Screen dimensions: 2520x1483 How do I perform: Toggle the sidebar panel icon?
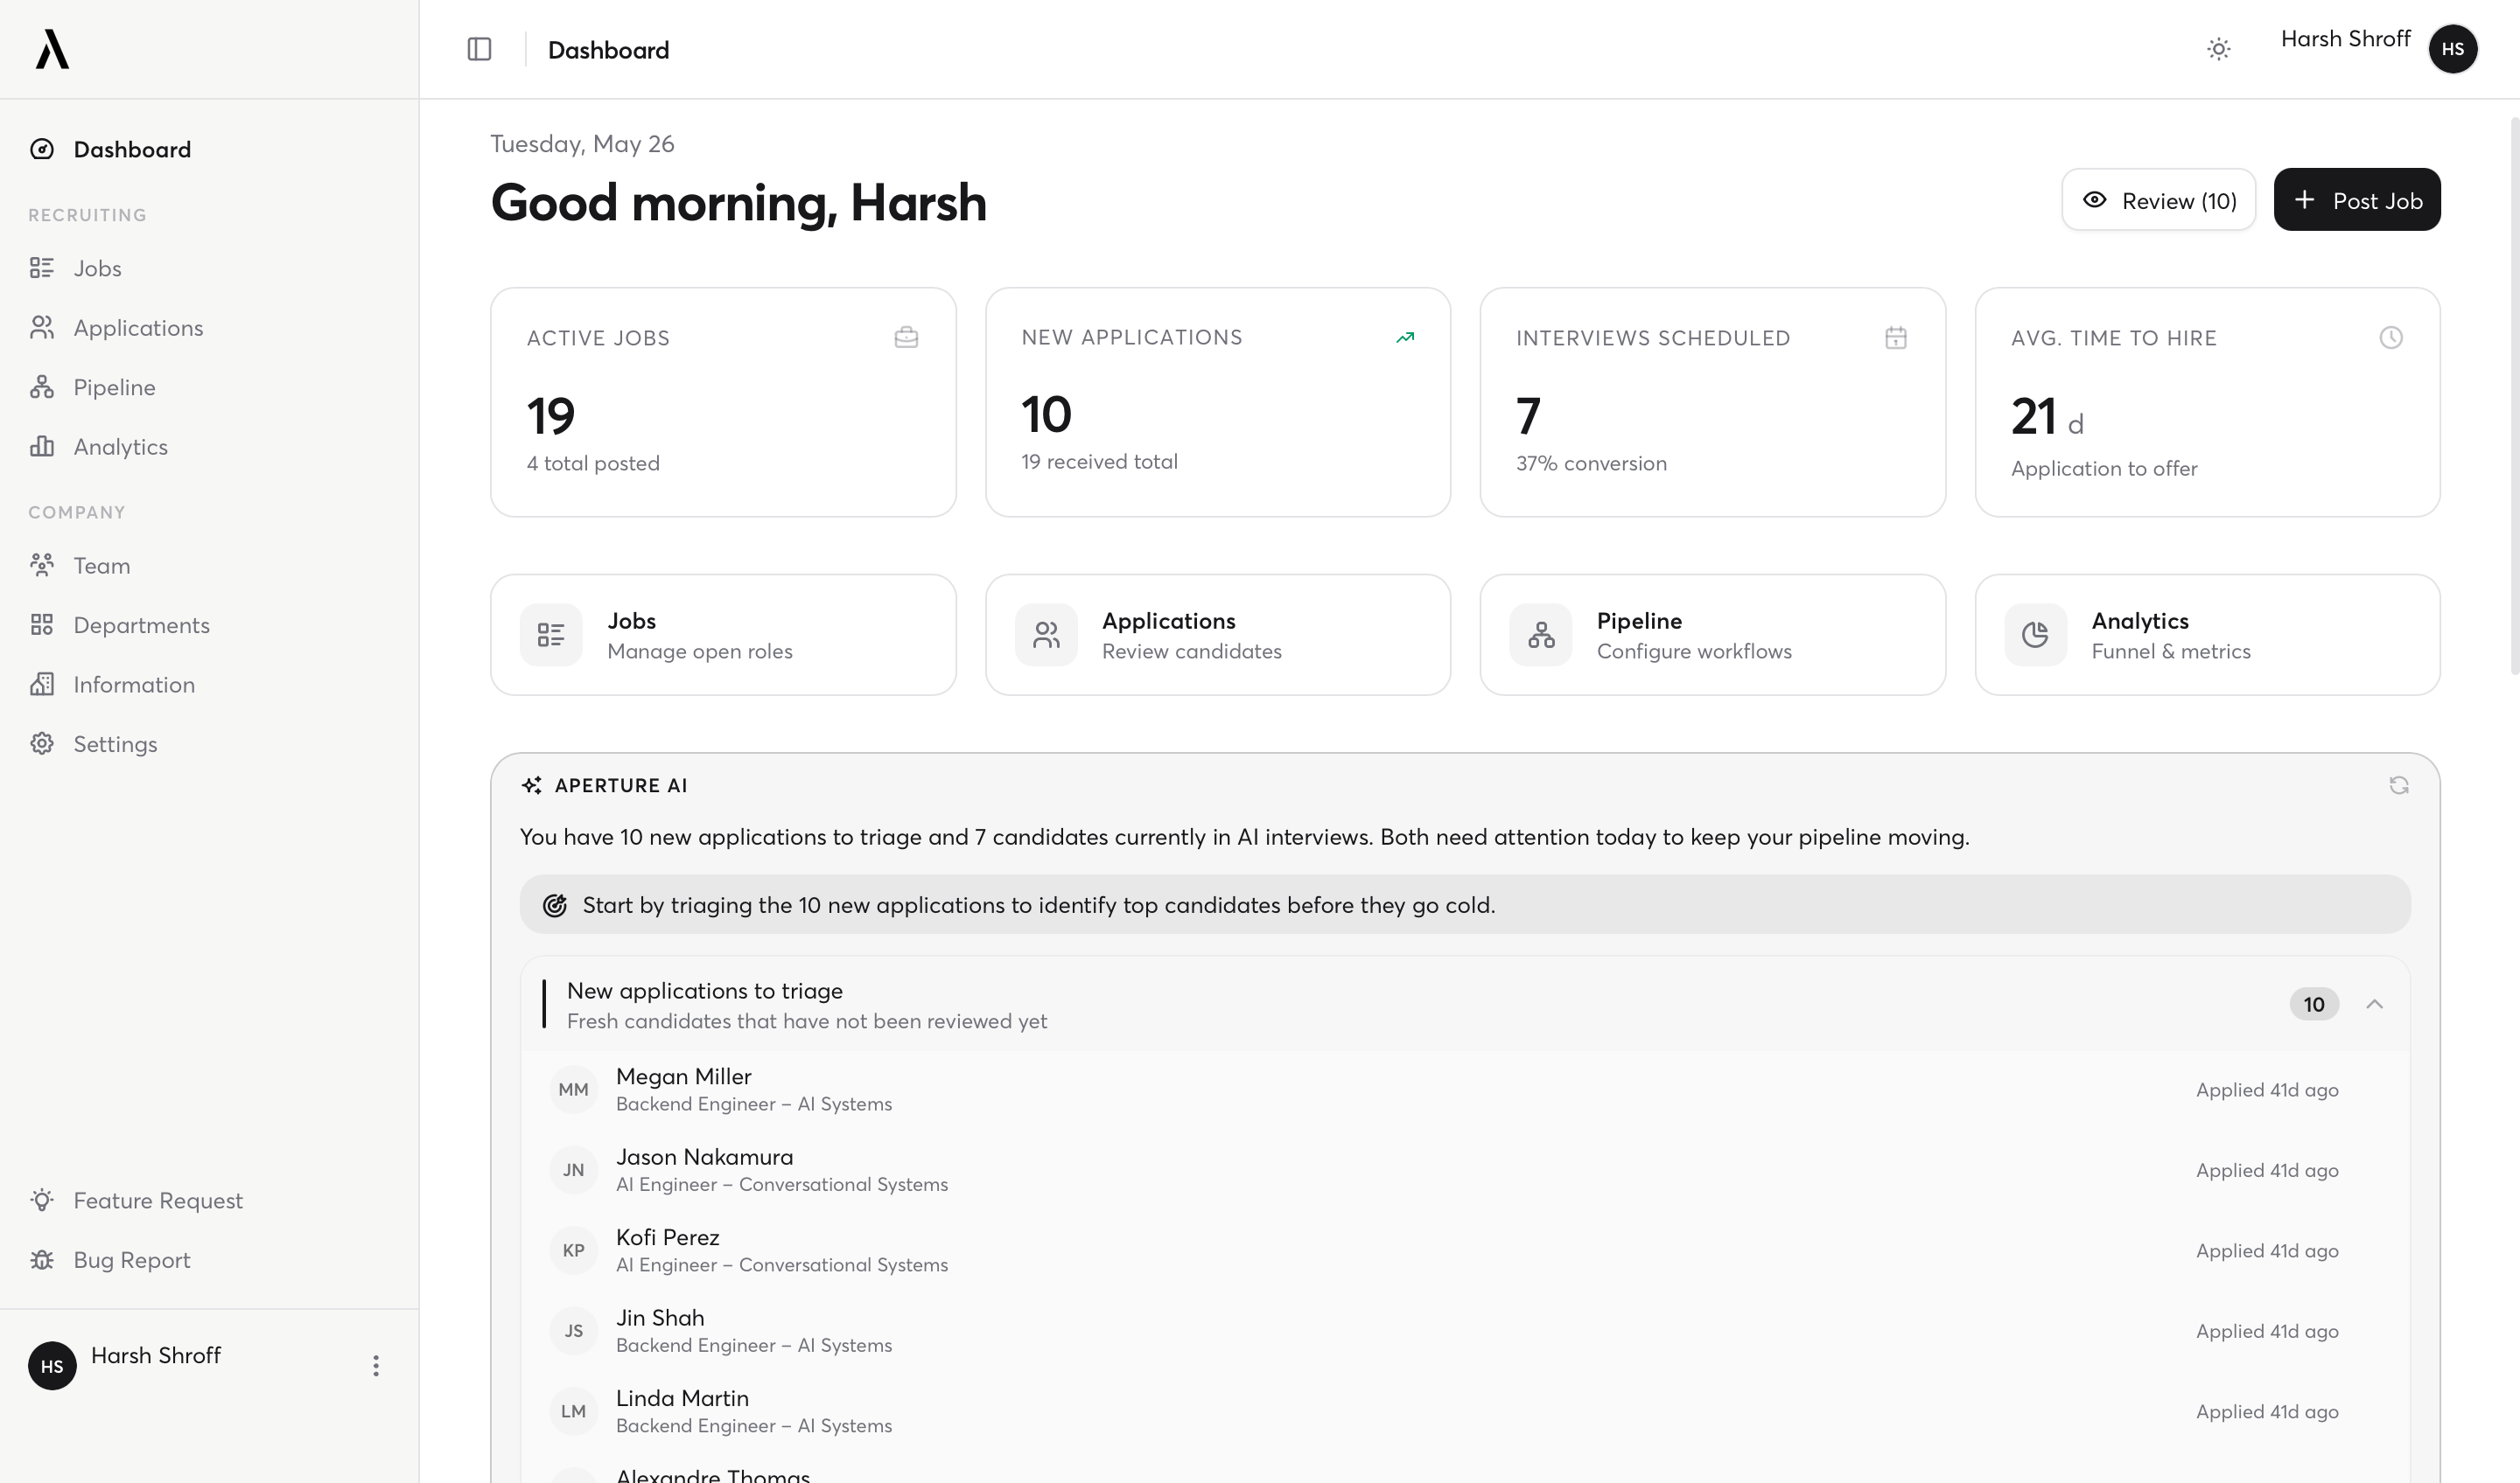(479, 49)
